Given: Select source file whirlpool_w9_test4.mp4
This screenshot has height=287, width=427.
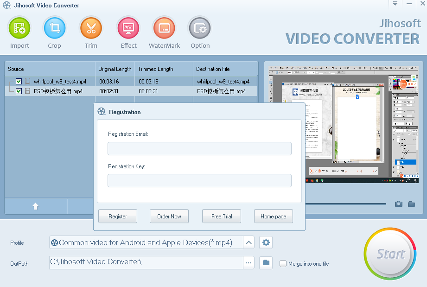Looking at the screenshot, I should pyautogui.click(x=60, y=82).
